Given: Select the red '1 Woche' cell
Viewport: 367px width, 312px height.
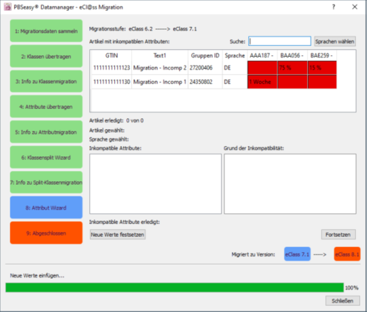Looking at the screenshot, I should (x=262, y=82).
